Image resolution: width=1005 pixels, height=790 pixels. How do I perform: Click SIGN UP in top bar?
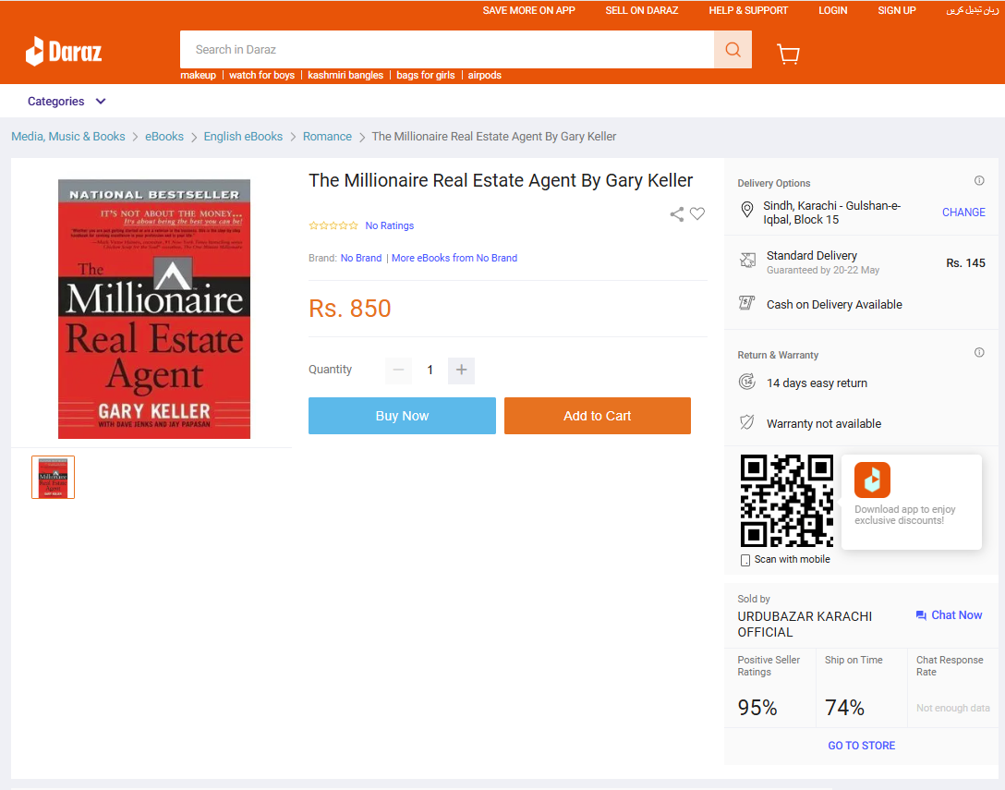coord(897,10)
